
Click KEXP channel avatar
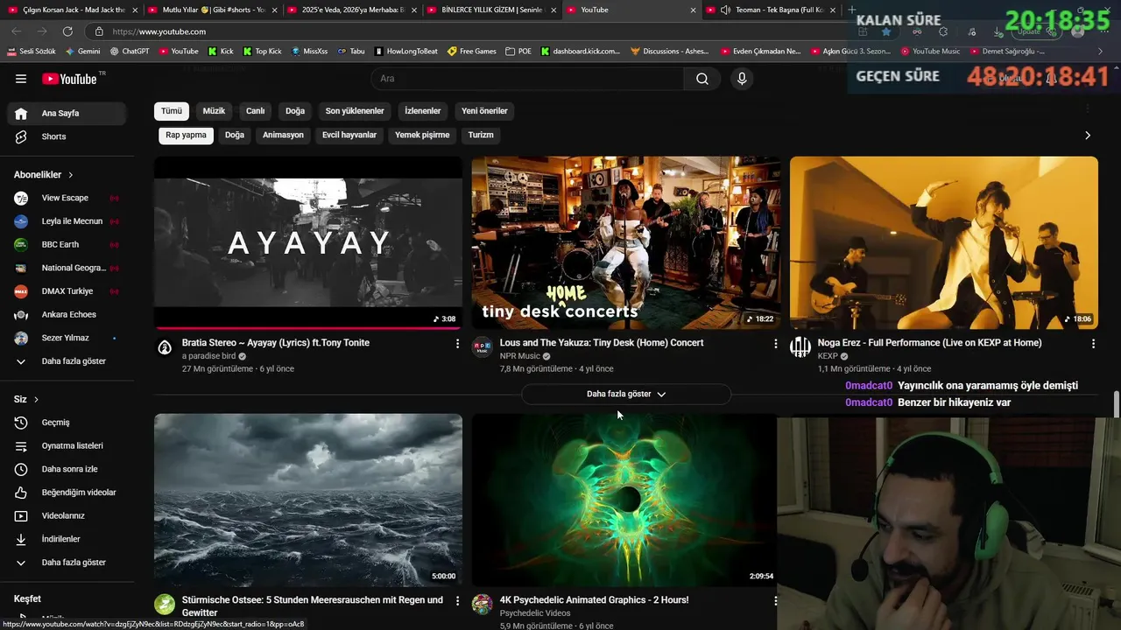click(800, 347)
